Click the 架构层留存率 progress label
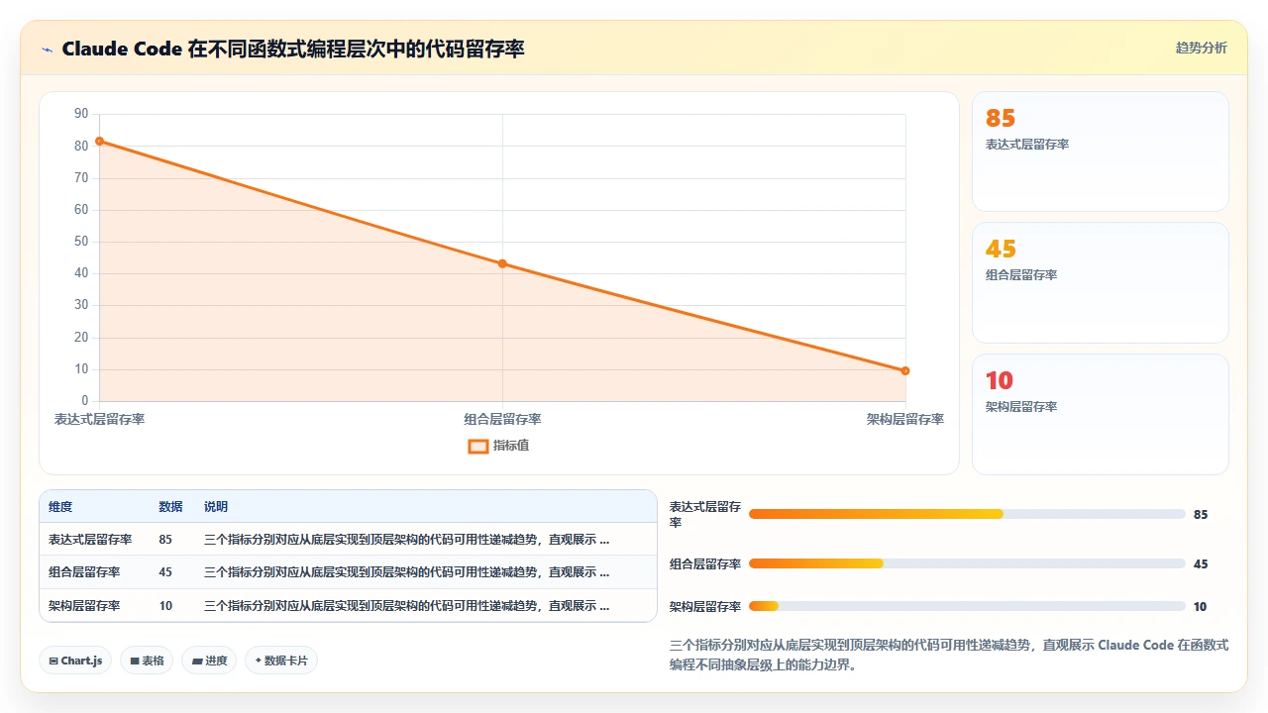 [x=705, y=607]
